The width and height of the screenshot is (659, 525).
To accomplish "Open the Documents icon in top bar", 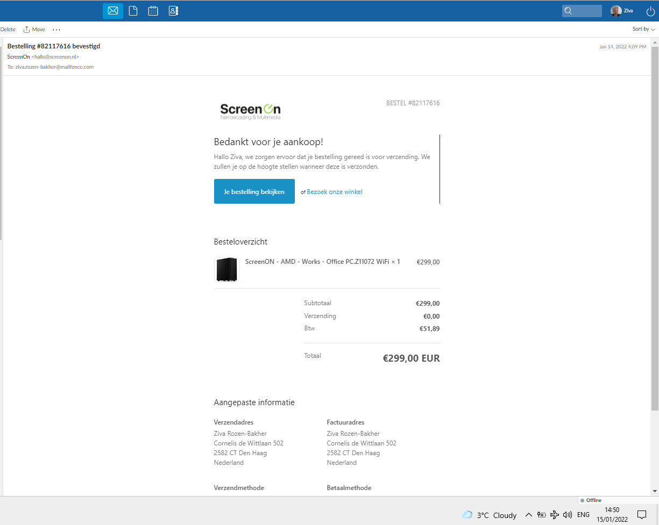I will click(x=133, y=11).
